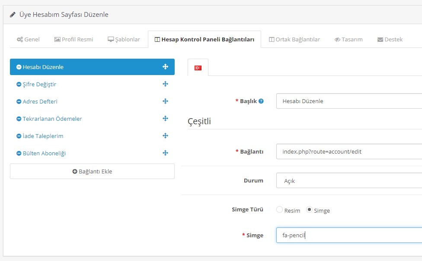Switch to the Profil Resmi tab
This screenshot has height=261, width=422.
[74, 39]
